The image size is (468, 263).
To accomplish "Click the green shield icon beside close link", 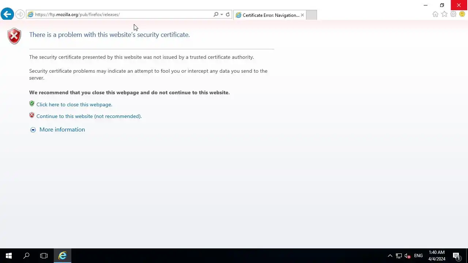I will [32, 104].
